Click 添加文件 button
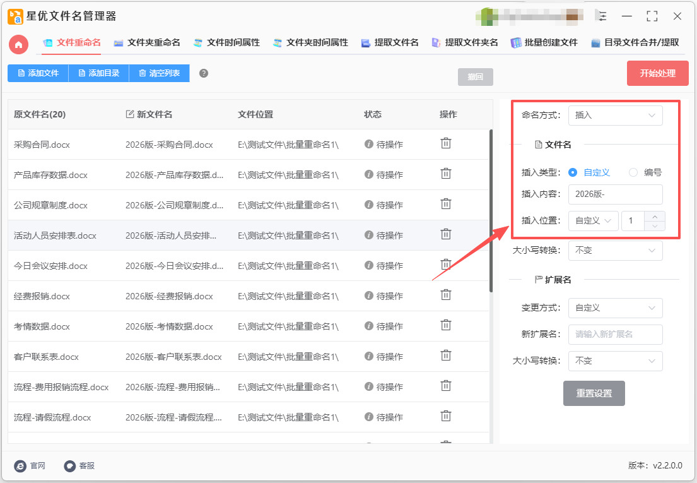 point(38,73)
